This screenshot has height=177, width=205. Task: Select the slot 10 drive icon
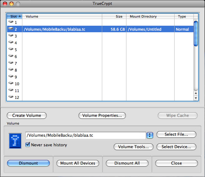tap(11, 84)
